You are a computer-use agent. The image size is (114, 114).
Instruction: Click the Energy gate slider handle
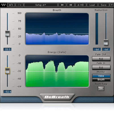click(x=7, y=71)
